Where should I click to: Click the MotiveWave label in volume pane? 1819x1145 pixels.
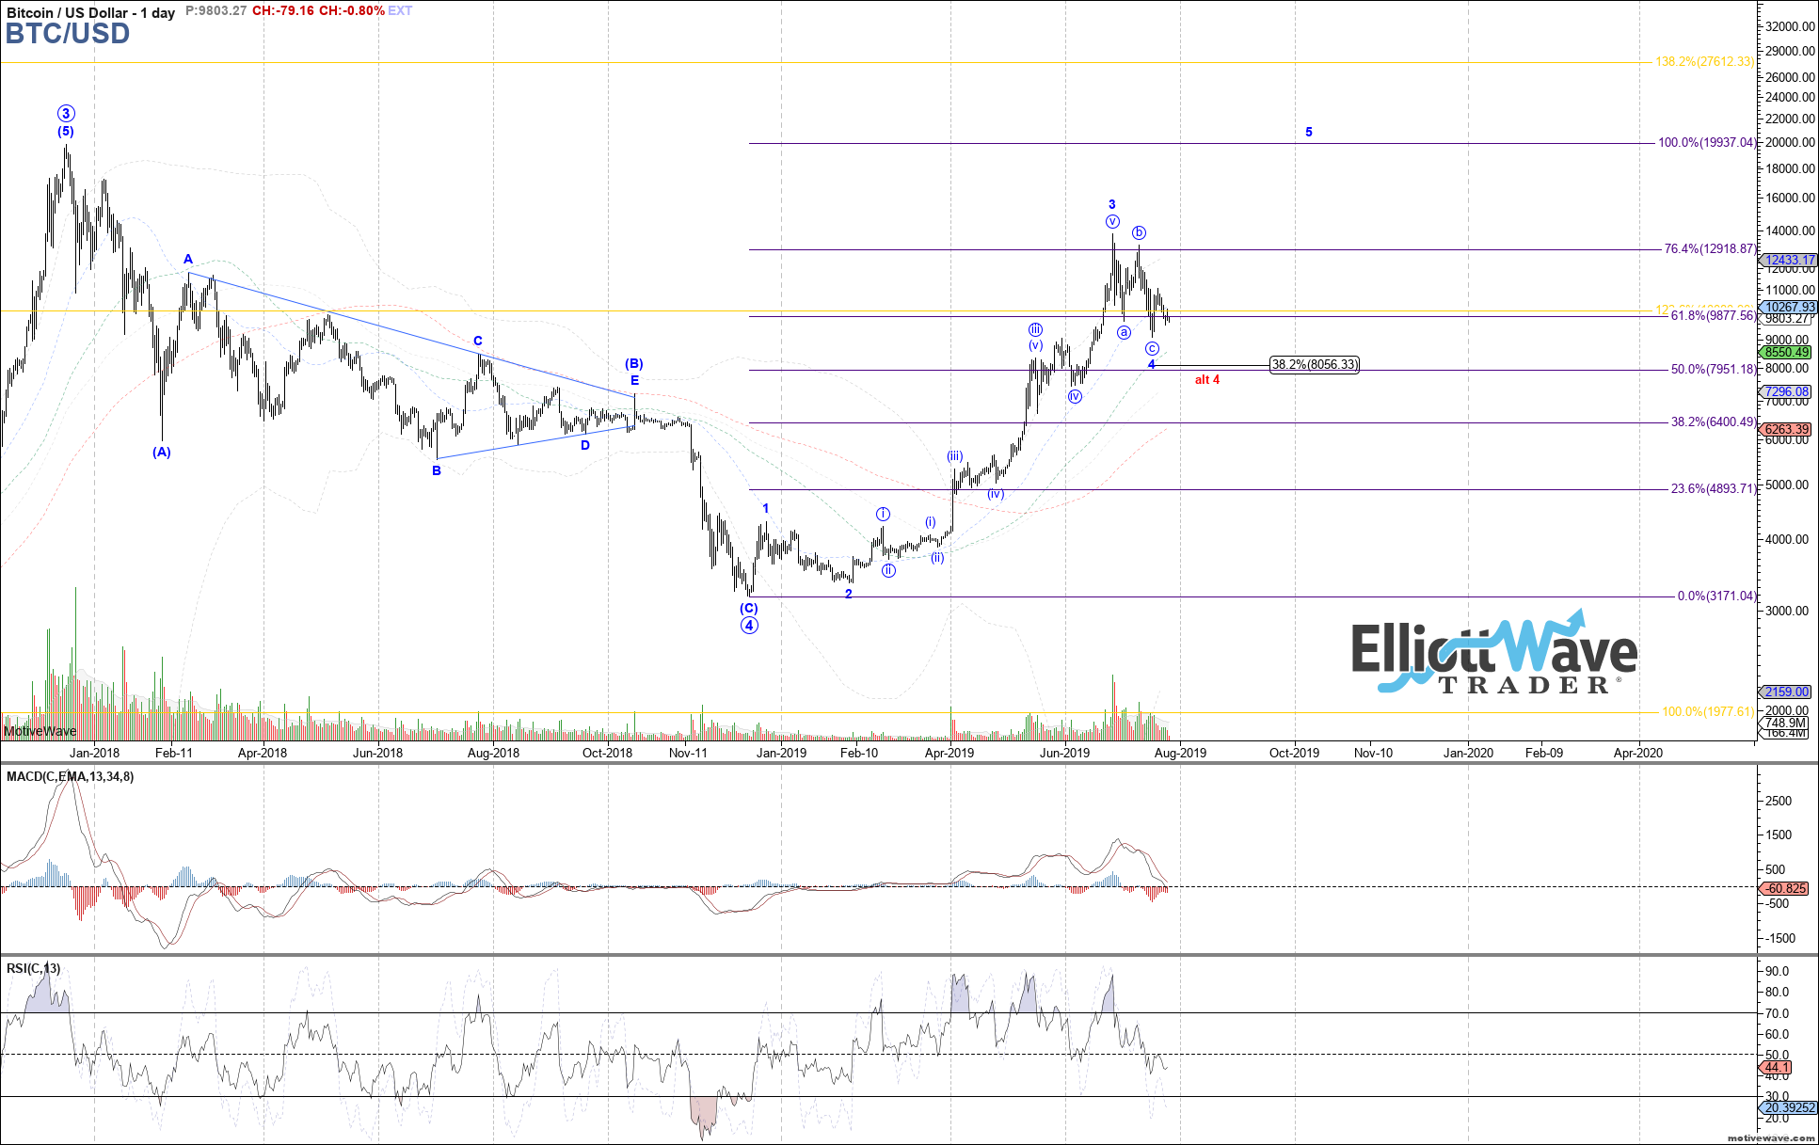point(40,732)
